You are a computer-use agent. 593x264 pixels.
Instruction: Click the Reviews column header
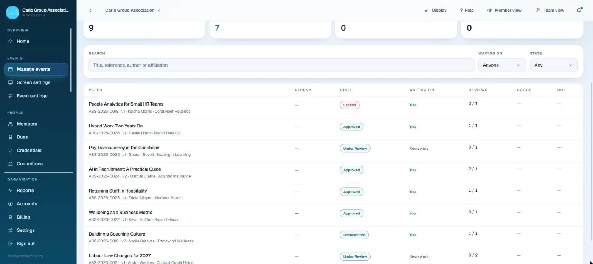(x=478, y=90)
